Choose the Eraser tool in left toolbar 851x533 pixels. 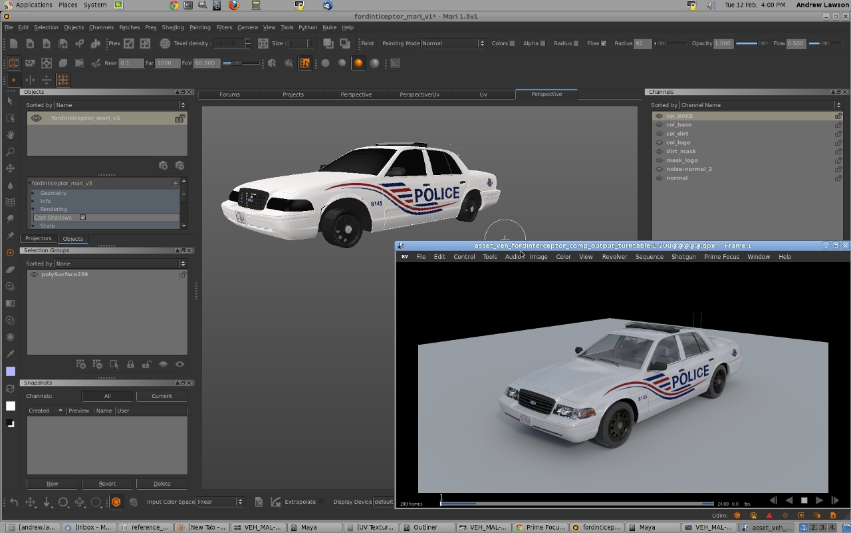pos(10,269)
